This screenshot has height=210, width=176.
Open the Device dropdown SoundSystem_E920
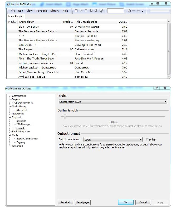pyautogui.click(x=113, y=102)
